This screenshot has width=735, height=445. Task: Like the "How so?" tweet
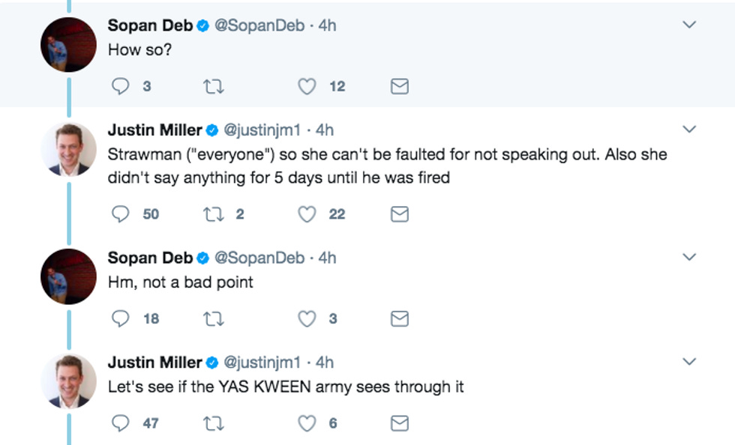click(x=307, y=87)
